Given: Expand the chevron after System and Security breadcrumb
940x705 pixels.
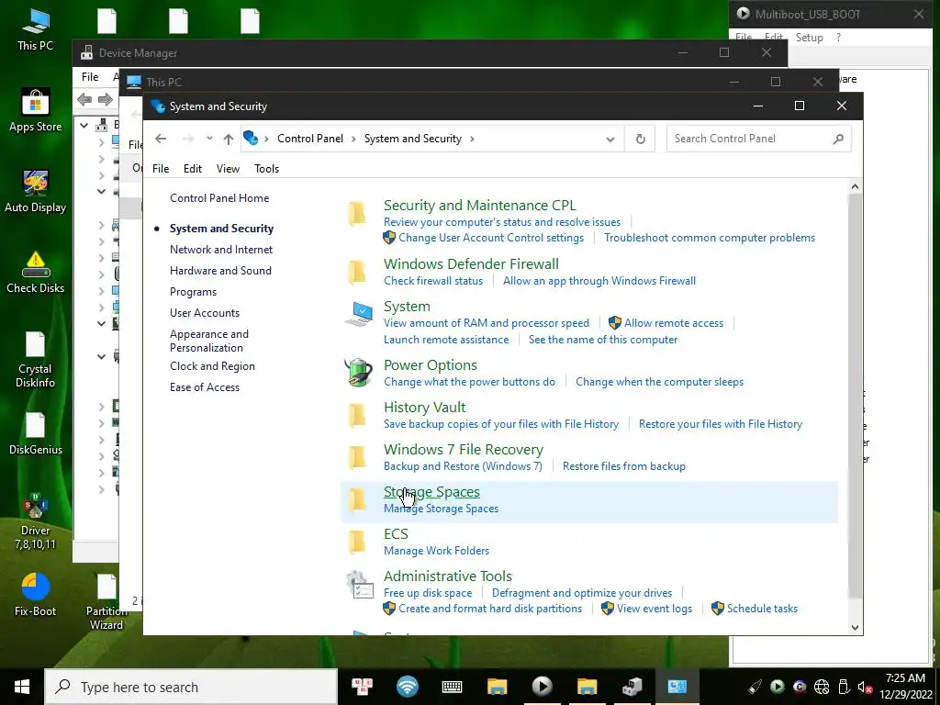Looking at the screenshot, I should pos(473,140).
